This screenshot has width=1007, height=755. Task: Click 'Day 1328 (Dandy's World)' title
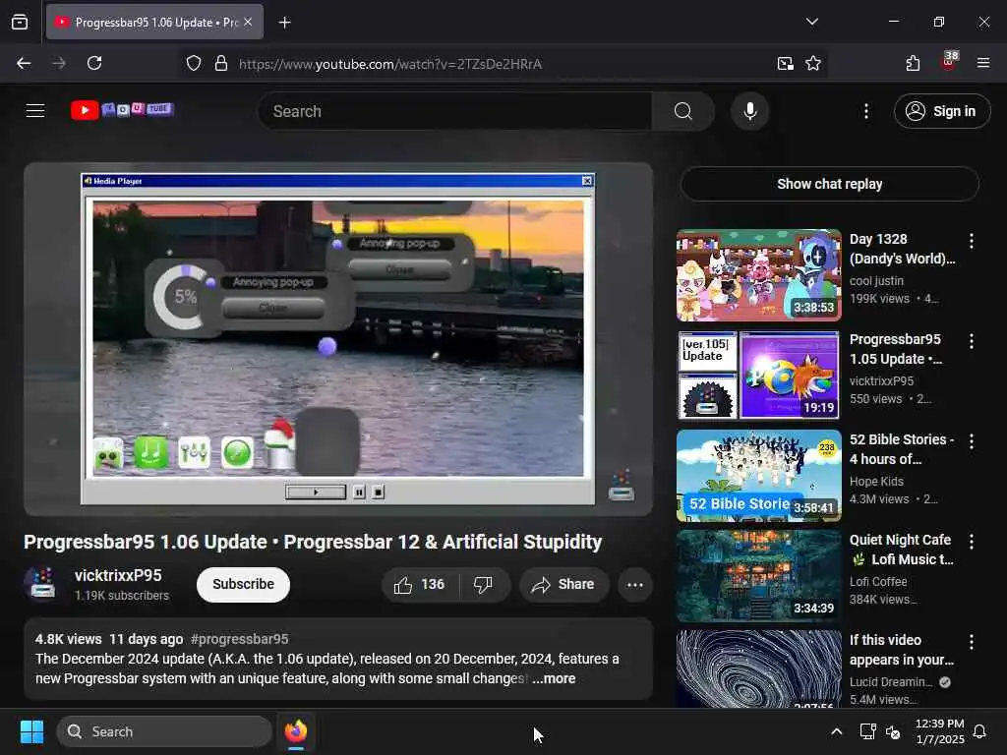903,249
